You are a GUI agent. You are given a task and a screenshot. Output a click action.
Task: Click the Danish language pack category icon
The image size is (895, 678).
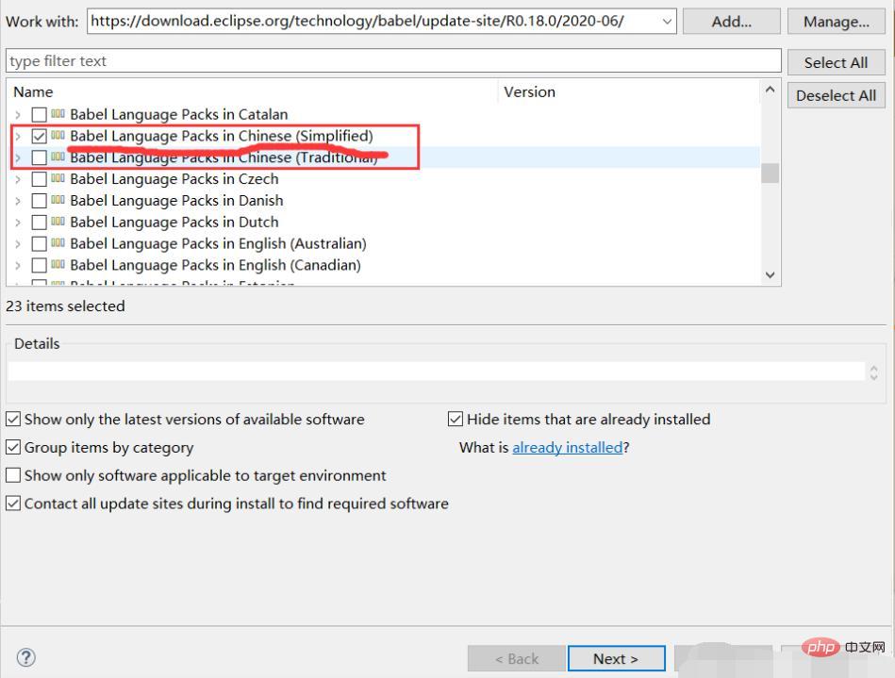(x=58, y=200)
